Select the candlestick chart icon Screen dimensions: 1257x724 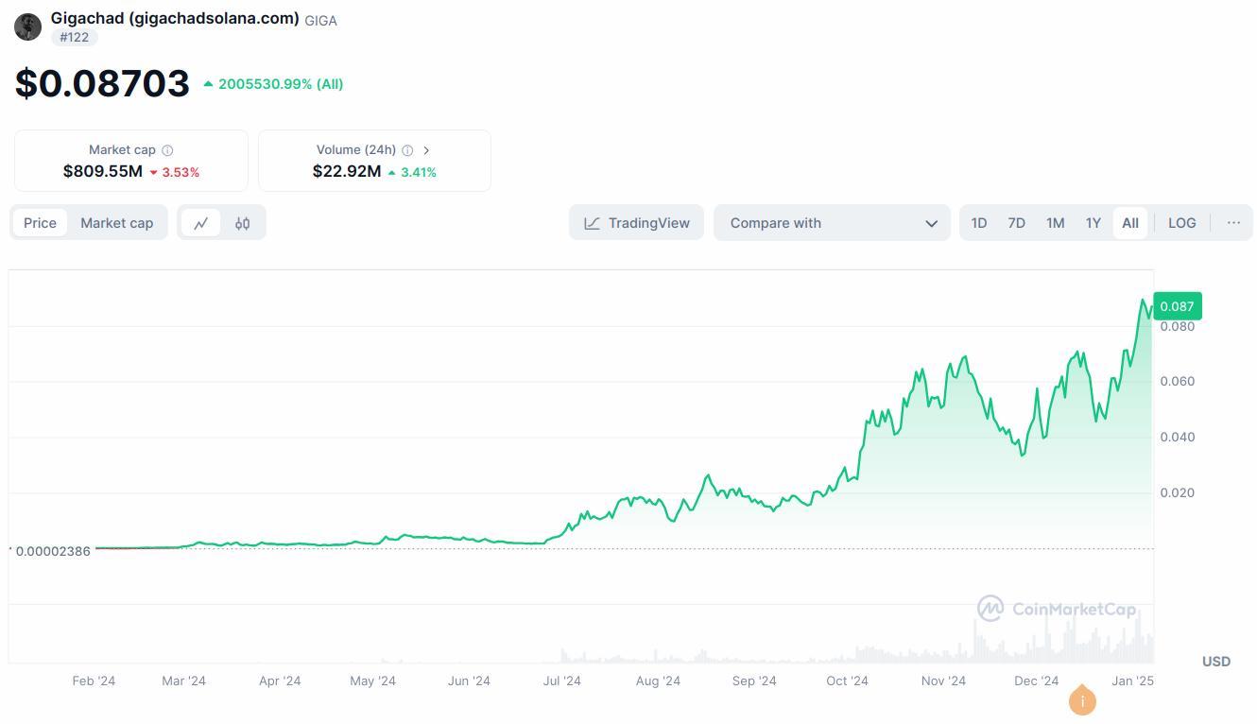(242, 222)
